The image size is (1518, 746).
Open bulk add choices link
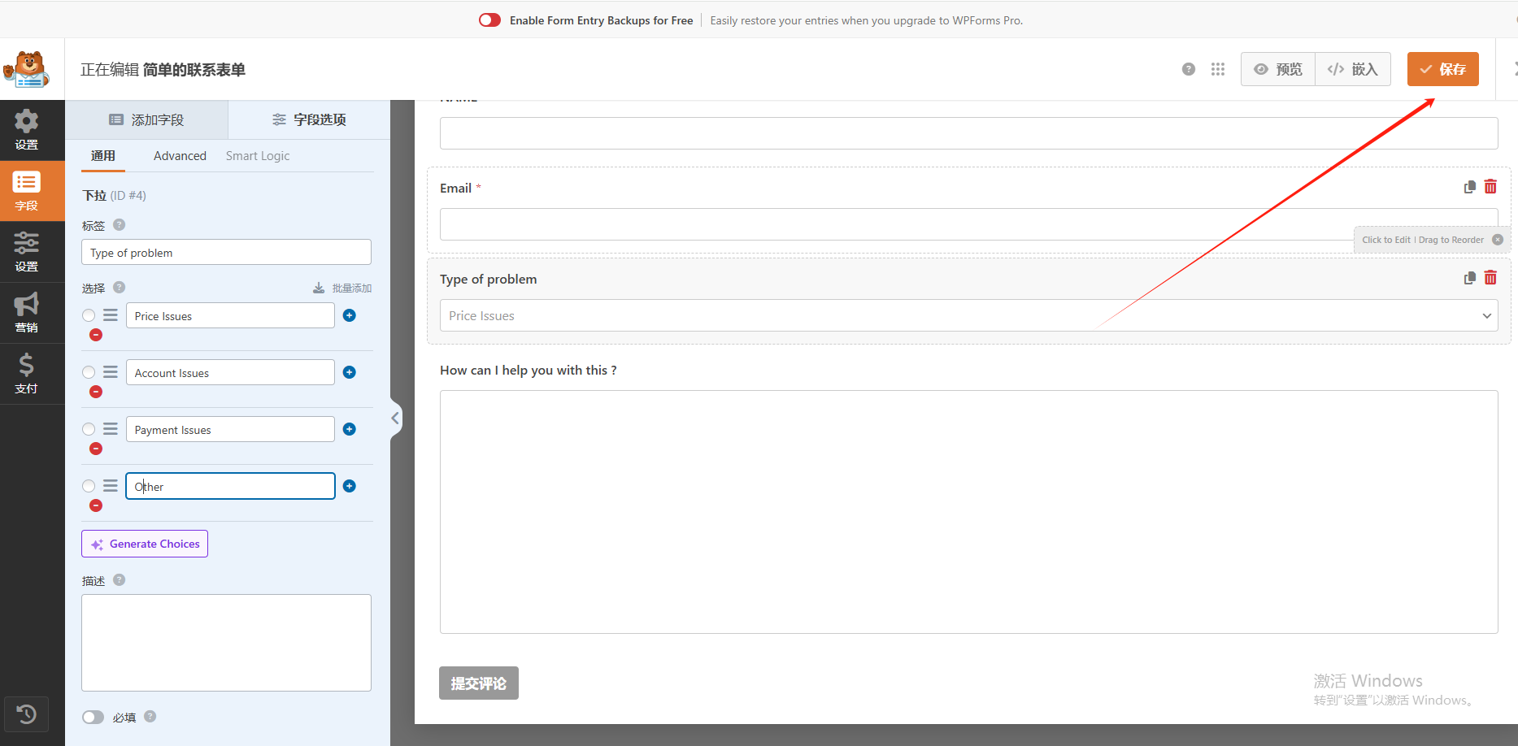[342, 288]
